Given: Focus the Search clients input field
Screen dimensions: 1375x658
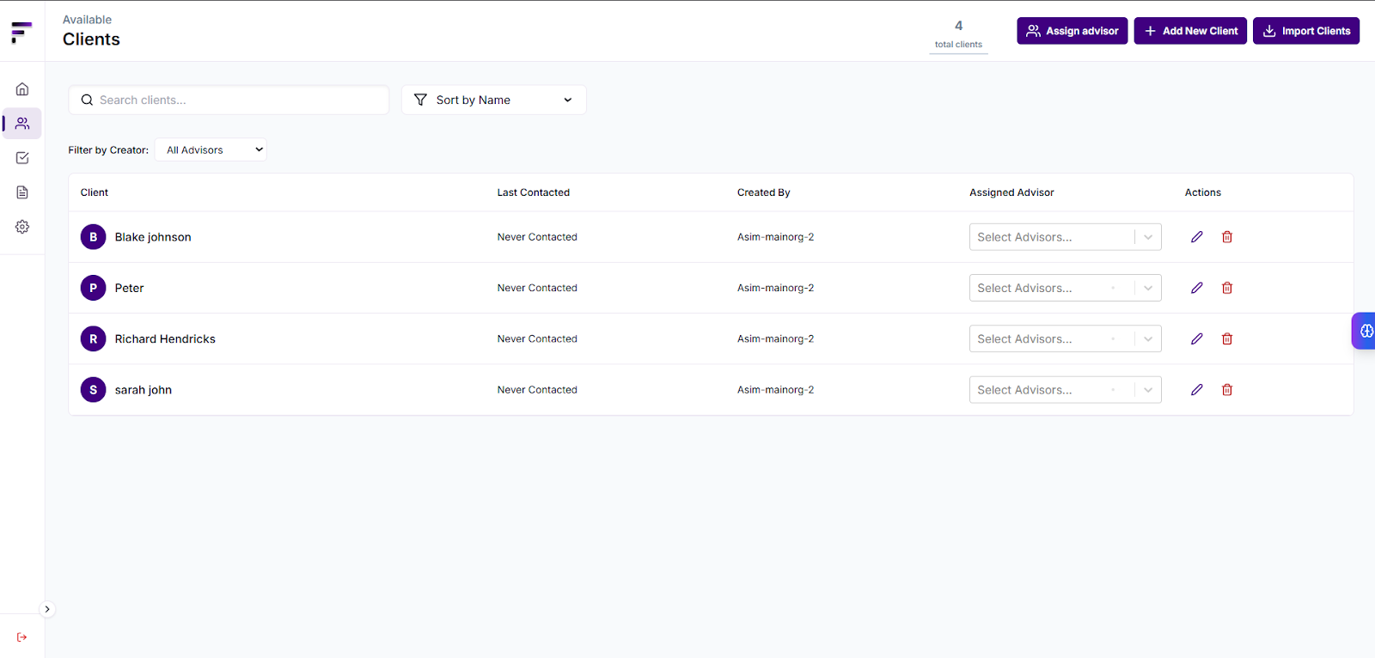Looking at the screenshot, I should 229,100.
